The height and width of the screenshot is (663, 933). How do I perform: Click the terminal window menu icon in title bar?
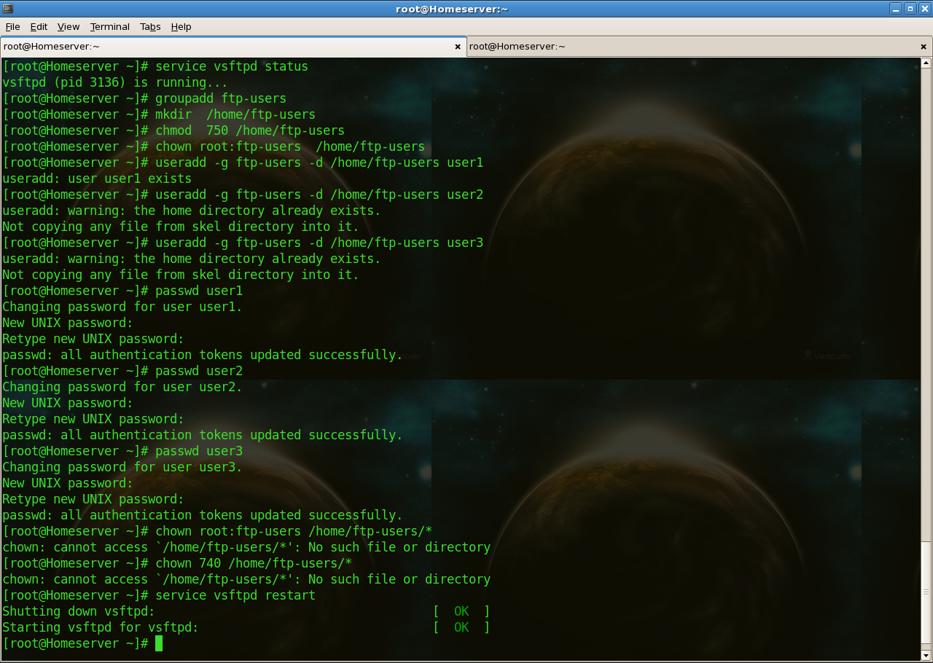pos(7,9)
